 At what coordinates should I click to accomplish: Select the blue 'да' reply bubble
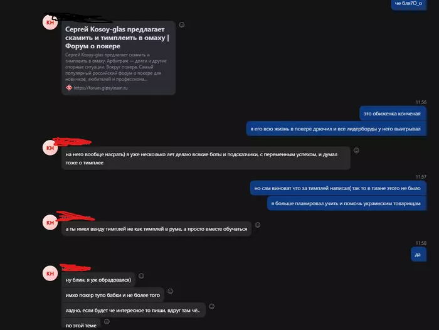click(418, 254)
